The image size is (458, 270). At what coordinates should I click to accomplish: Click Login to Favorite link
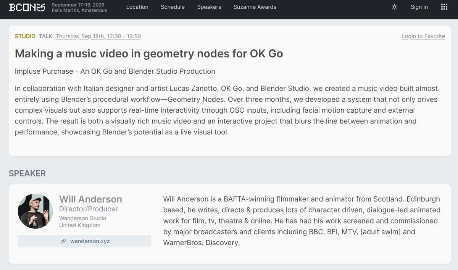(423, 36)
